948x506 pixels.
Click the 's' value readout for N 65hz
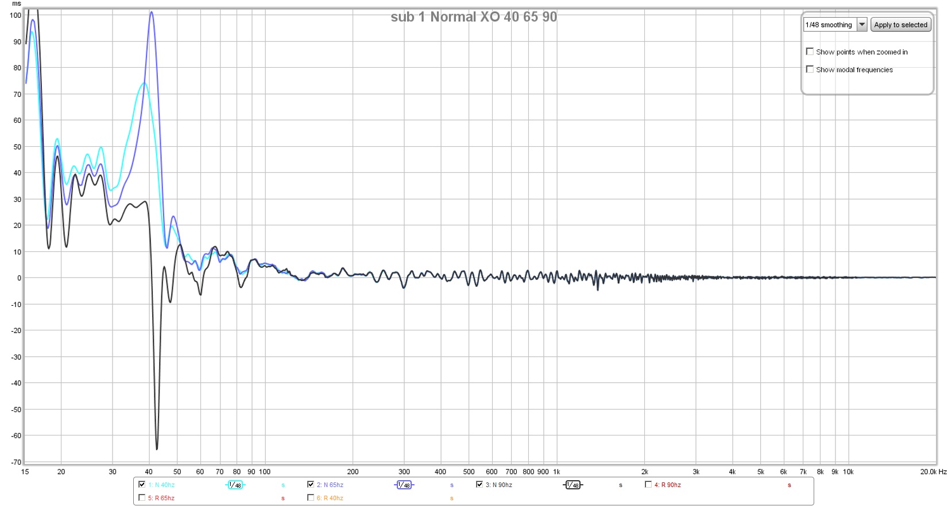coord(452,485)
